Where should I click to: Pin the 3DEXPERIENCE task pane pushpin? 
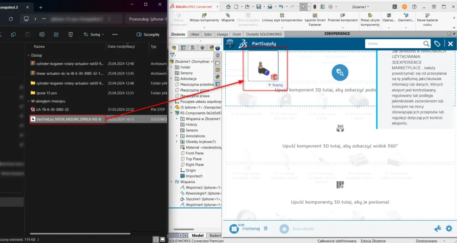point(454,34)
